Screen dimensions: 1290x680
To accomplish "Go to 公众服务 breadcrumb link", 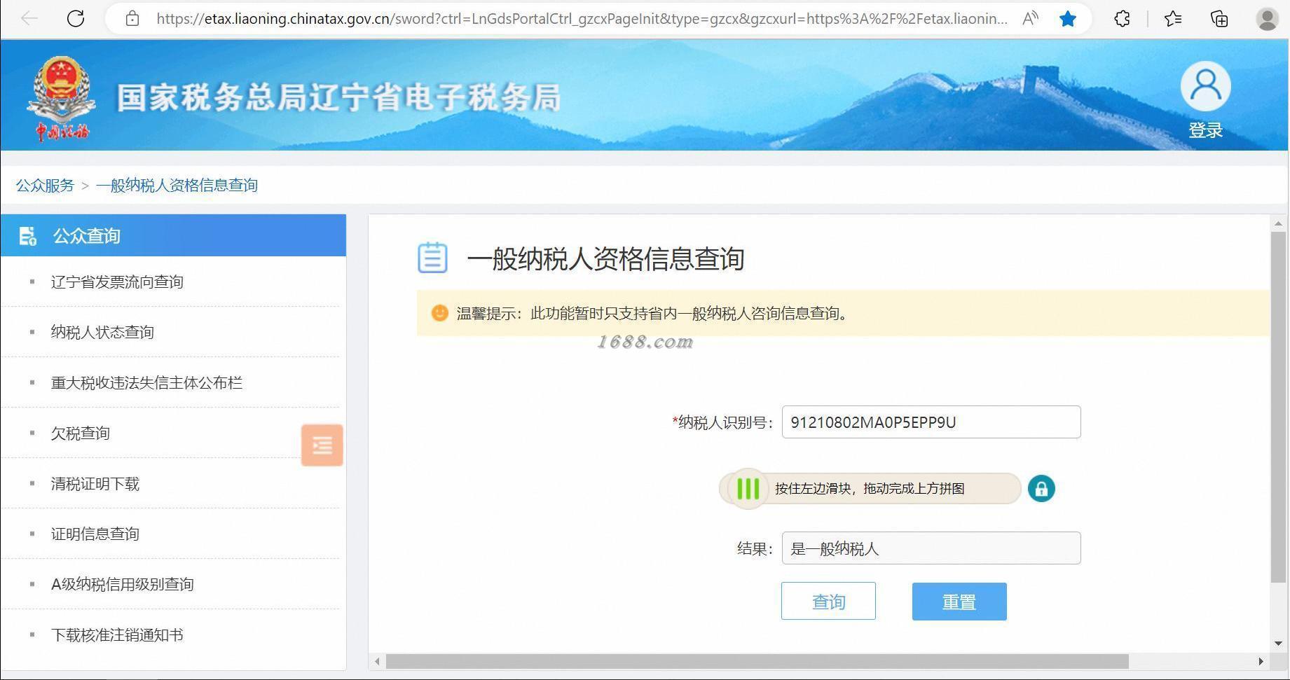I will click(x=46, y=186).
